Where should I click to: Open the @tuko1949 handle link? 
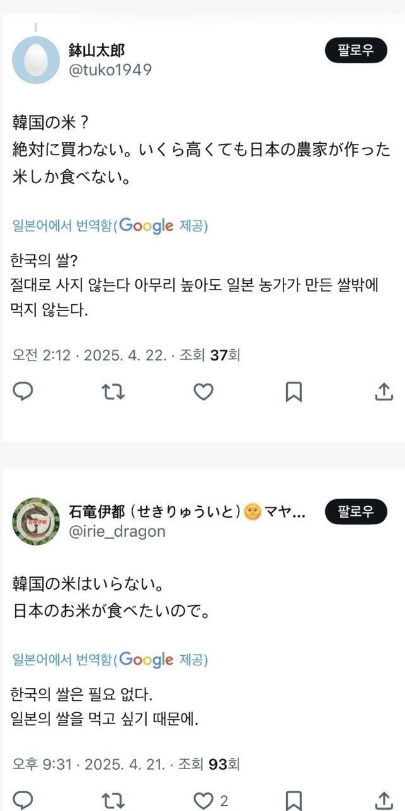tap(109, 70)
